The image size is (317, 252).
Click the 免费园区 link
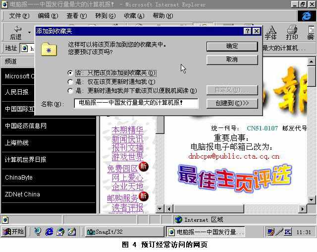point(123,169)
